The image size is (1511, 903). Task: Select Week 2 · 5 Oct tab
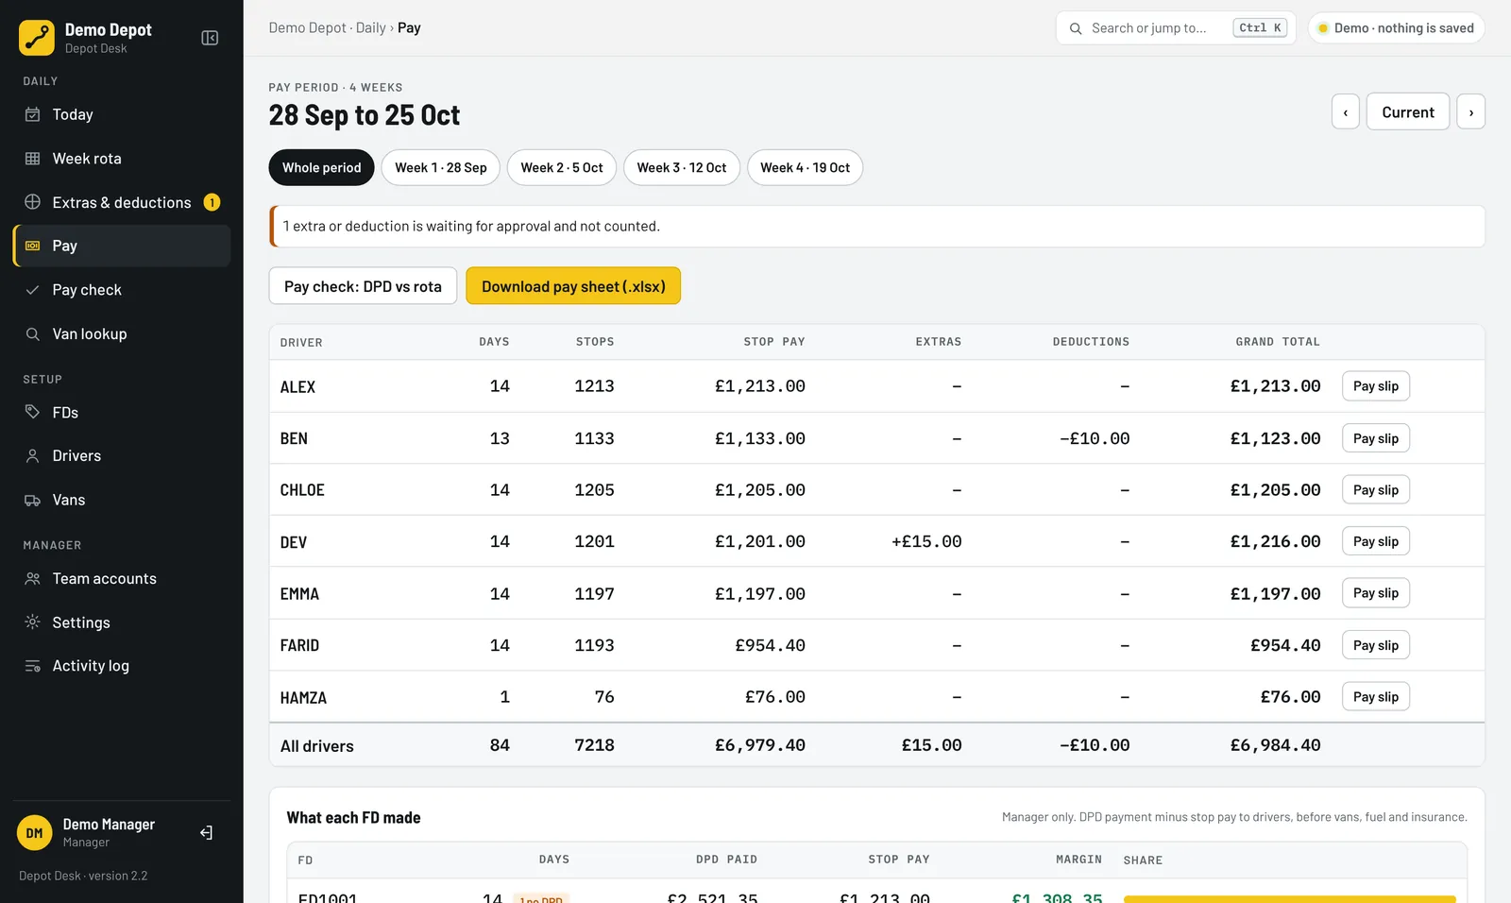pos(562,167)
